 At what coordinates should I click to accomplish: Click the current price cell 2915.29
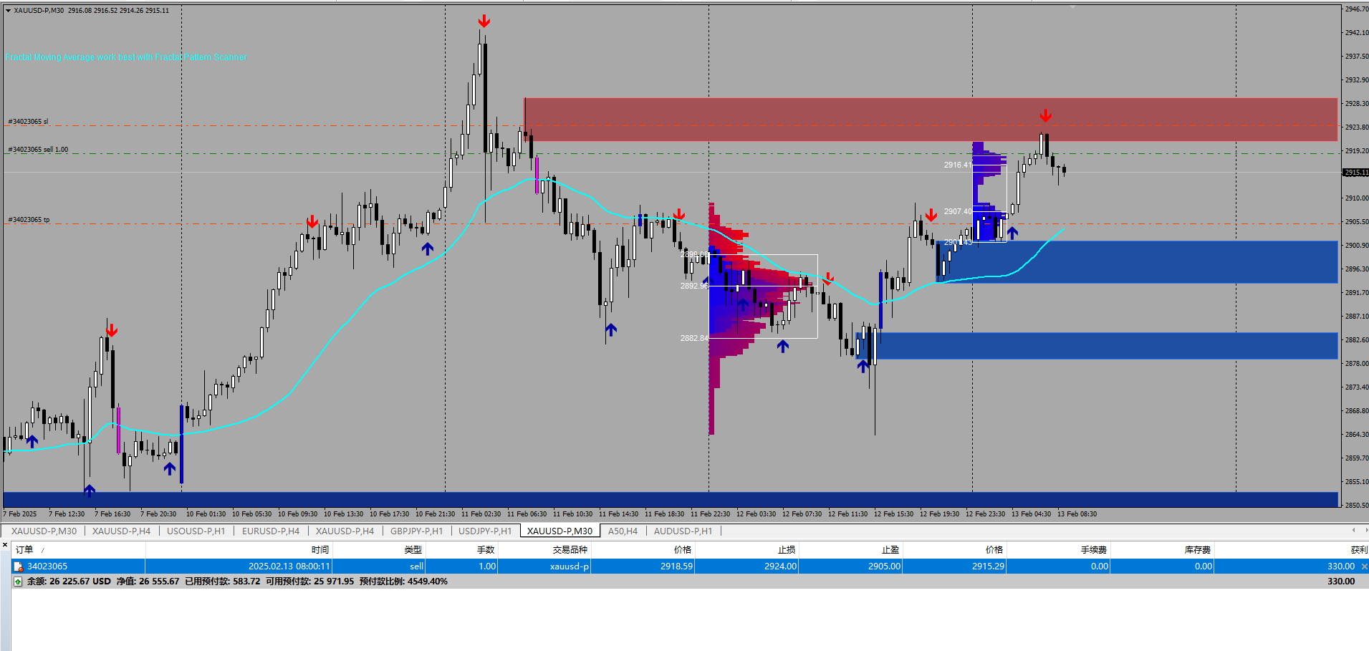coord(988,566)
